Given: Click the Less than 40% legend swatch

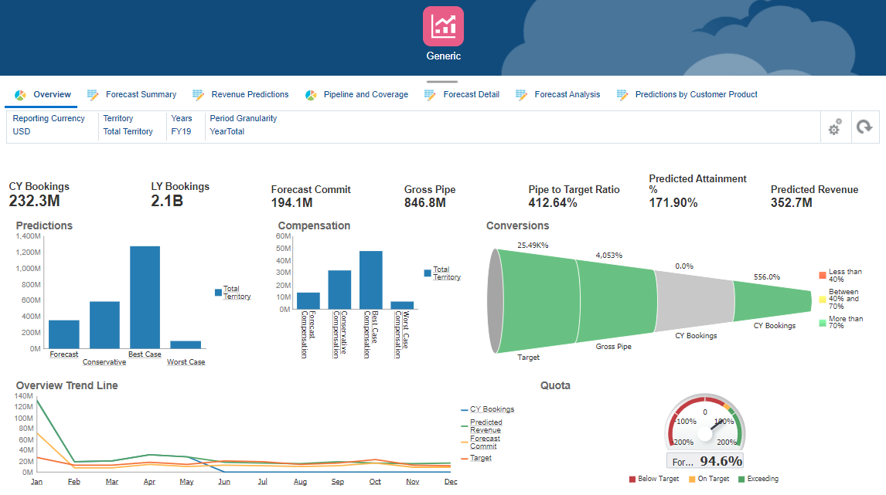Looking at the screenshot, I should [x=823, y=276].
